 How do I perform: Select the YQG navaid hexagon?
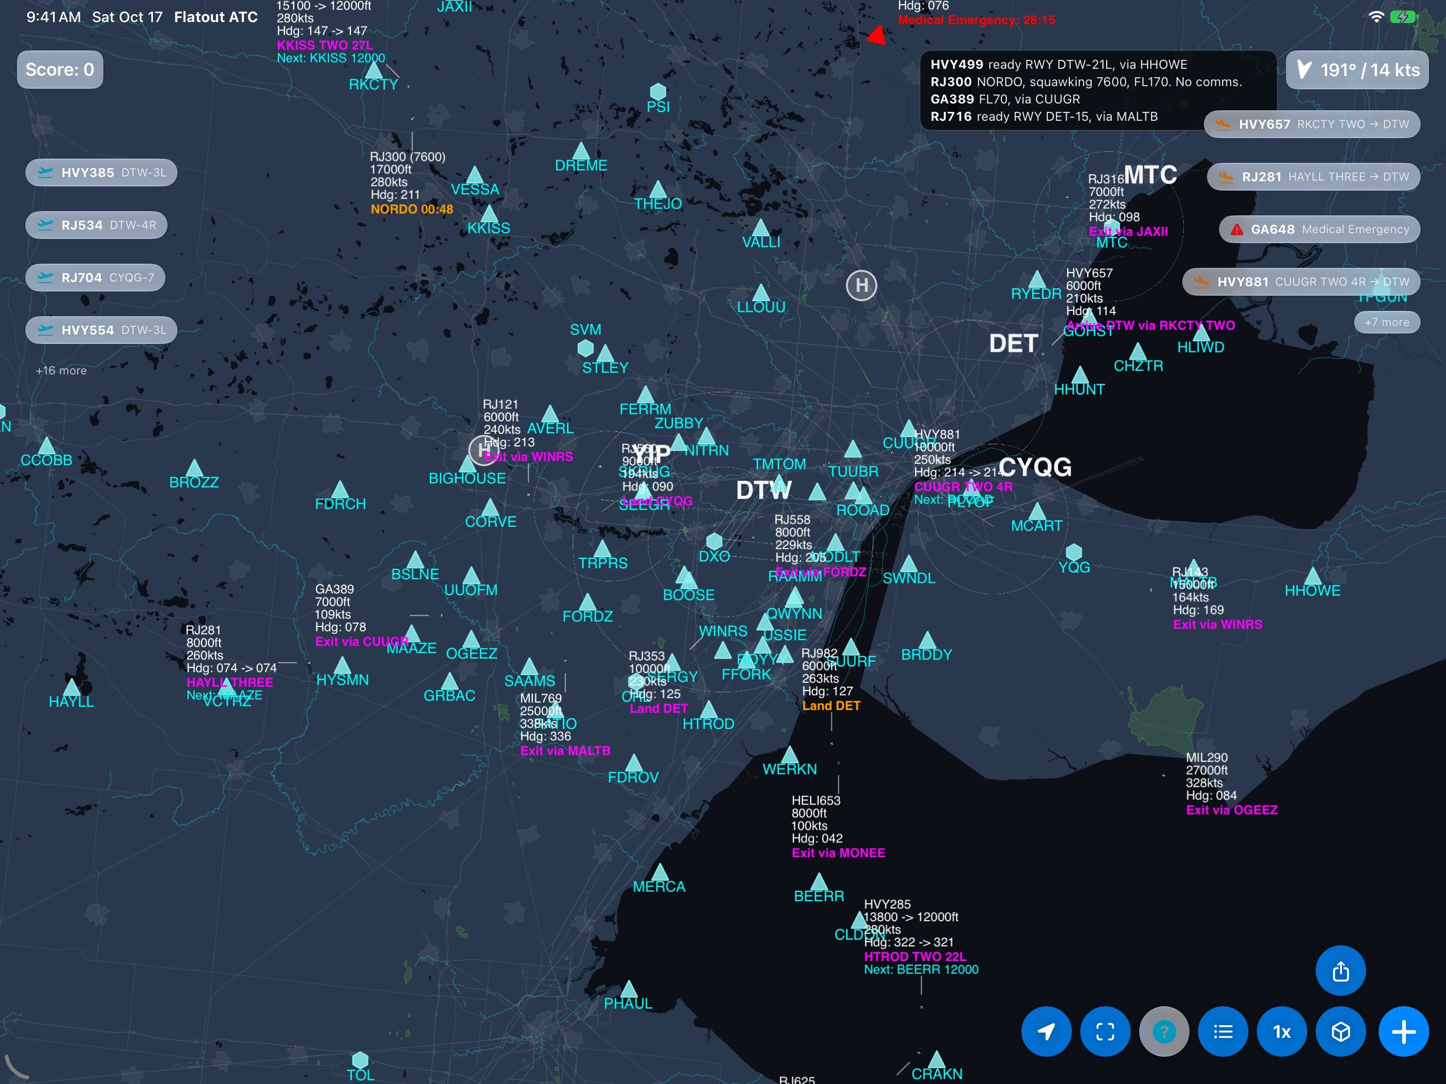click(1073, 552)
